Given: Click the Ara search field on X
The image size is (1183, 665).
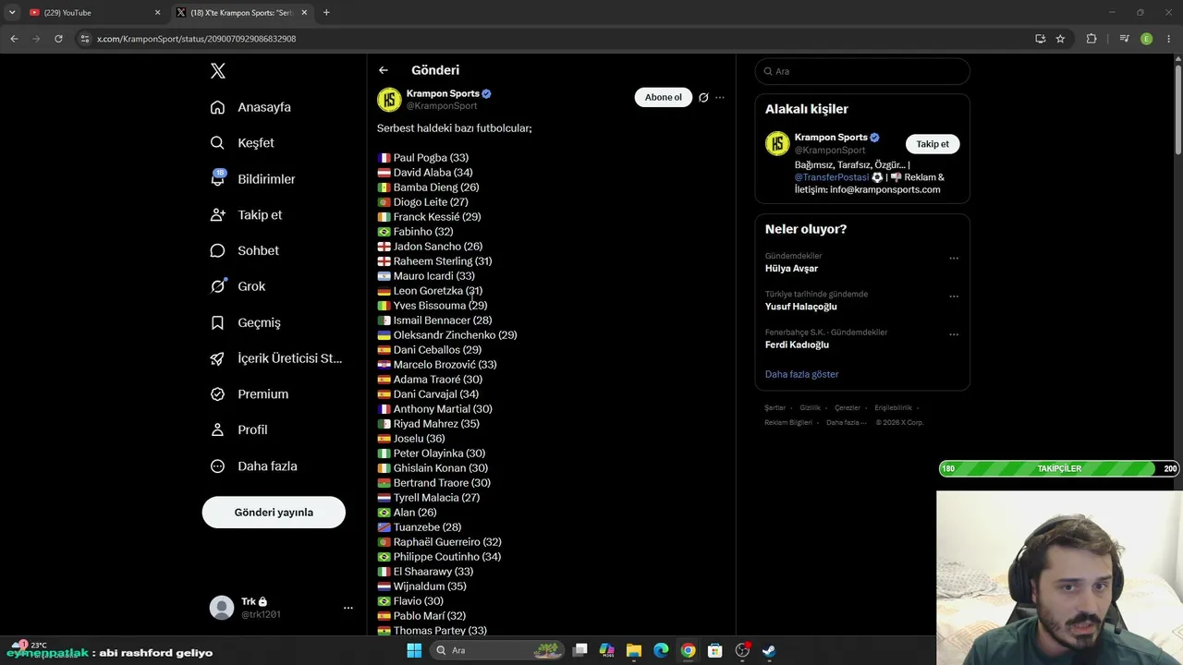Looking at the screenshot, I should tap(862, 71).
